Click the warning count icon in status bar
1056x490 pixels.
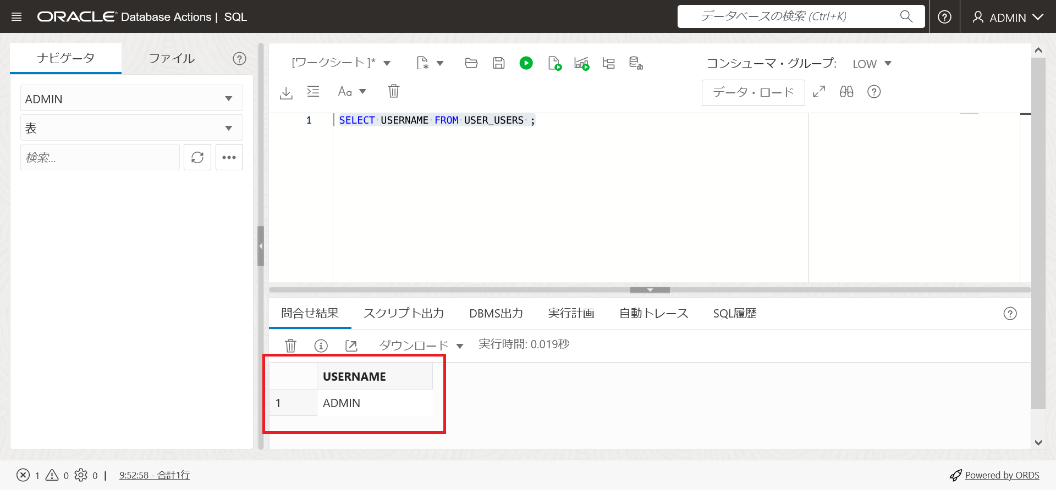[52, 475]
